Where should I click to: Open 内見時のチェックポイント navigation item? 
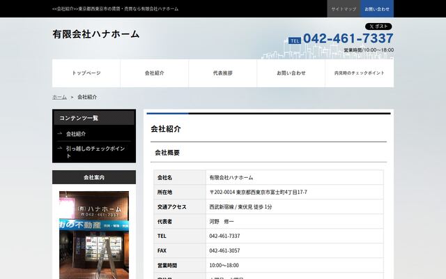tap(360, 73)
